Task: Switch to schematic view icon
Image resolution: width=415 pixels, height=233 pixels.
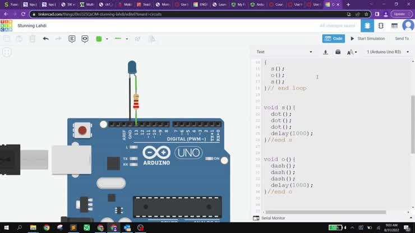Action: click(381, 25)
